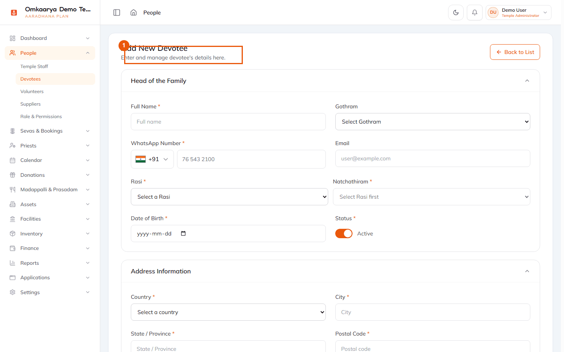Screen dimensions: 564x352
Task: Click the Omkaarya temple logo icon
Action: coord(14,13)
